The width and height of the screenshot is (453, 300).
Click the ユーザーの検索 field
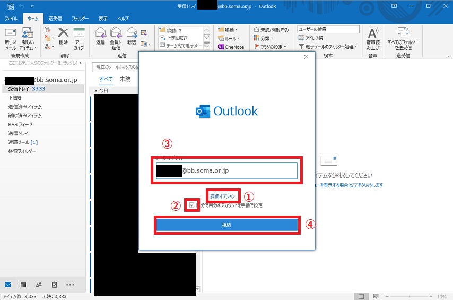point(328,29)
